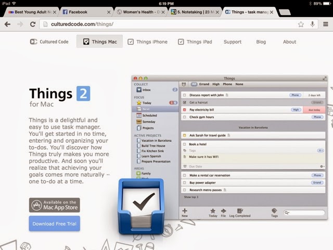The width and height of the screenshot is (333, 250).
Task: Open the Build Tree House project
Action: click(151, 146)
